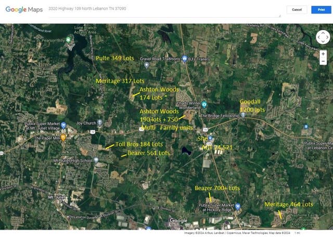333x237 pixels.
Task: Select the Mt. Juliet High School marker
Action: click(96, 160)
